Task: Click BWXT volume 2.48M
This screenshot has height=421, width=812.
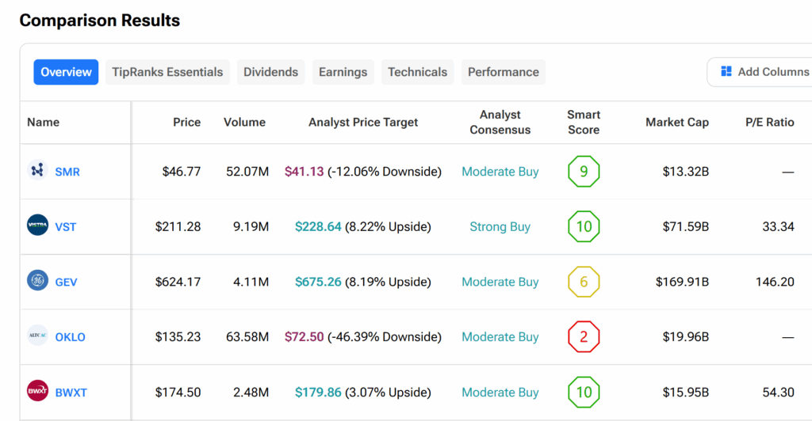Action: click(x=251, y=393)
